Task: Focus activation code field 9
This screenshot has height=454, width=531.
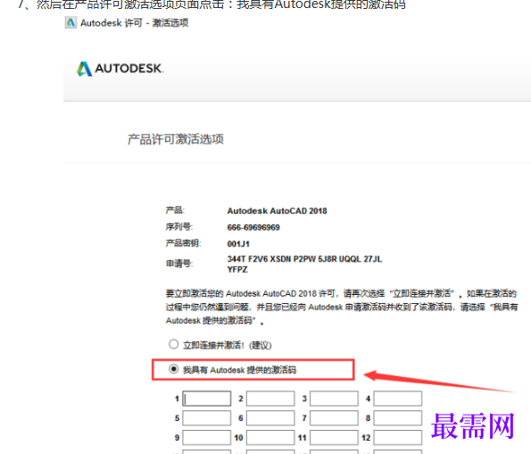Action: (206, 437)
